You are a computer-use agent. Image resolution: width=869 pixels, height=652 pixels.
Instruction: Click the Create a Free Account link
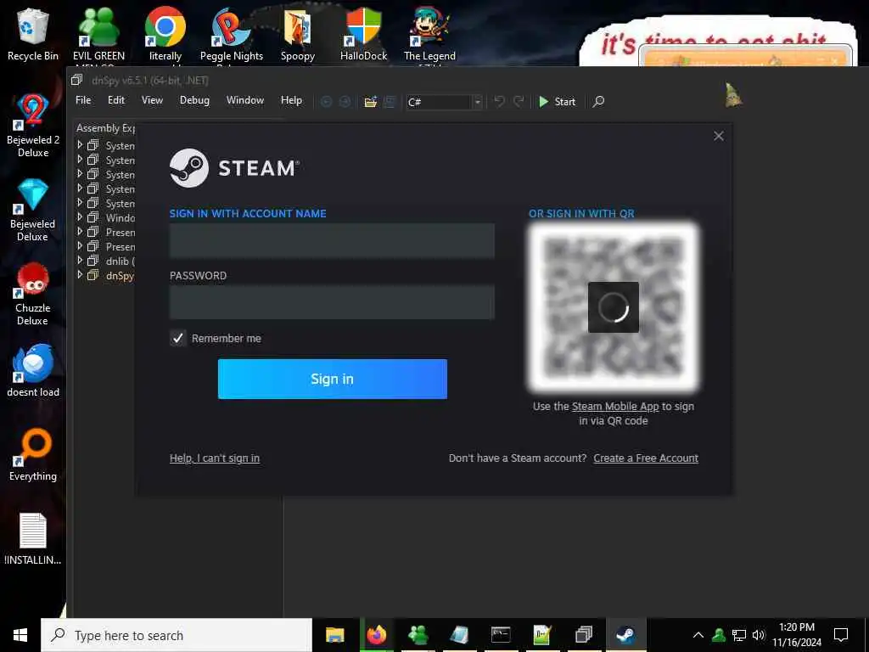coord(646,458)
